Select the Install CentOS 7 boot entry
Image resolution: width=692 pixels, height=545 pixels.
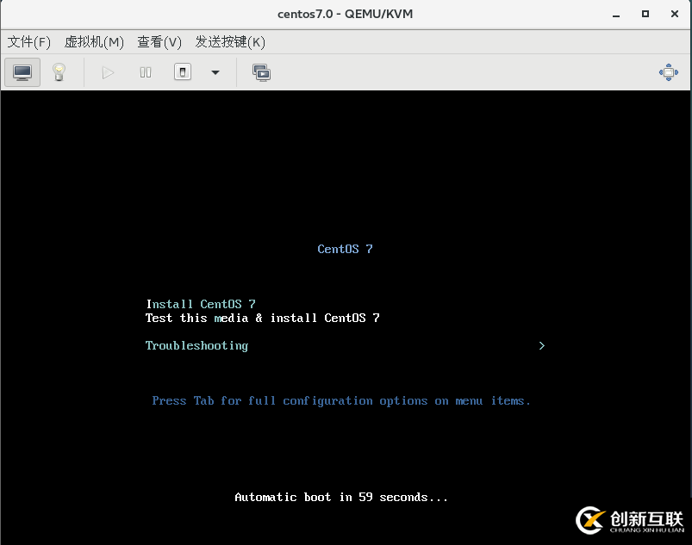[x=201, y=304]
